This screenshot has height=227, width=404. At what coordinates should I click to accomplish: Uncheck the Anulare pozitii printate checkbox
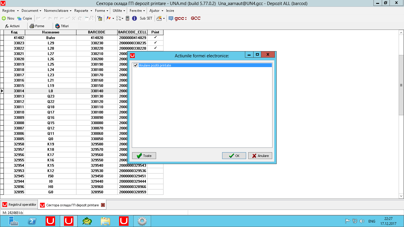(136, 65)
